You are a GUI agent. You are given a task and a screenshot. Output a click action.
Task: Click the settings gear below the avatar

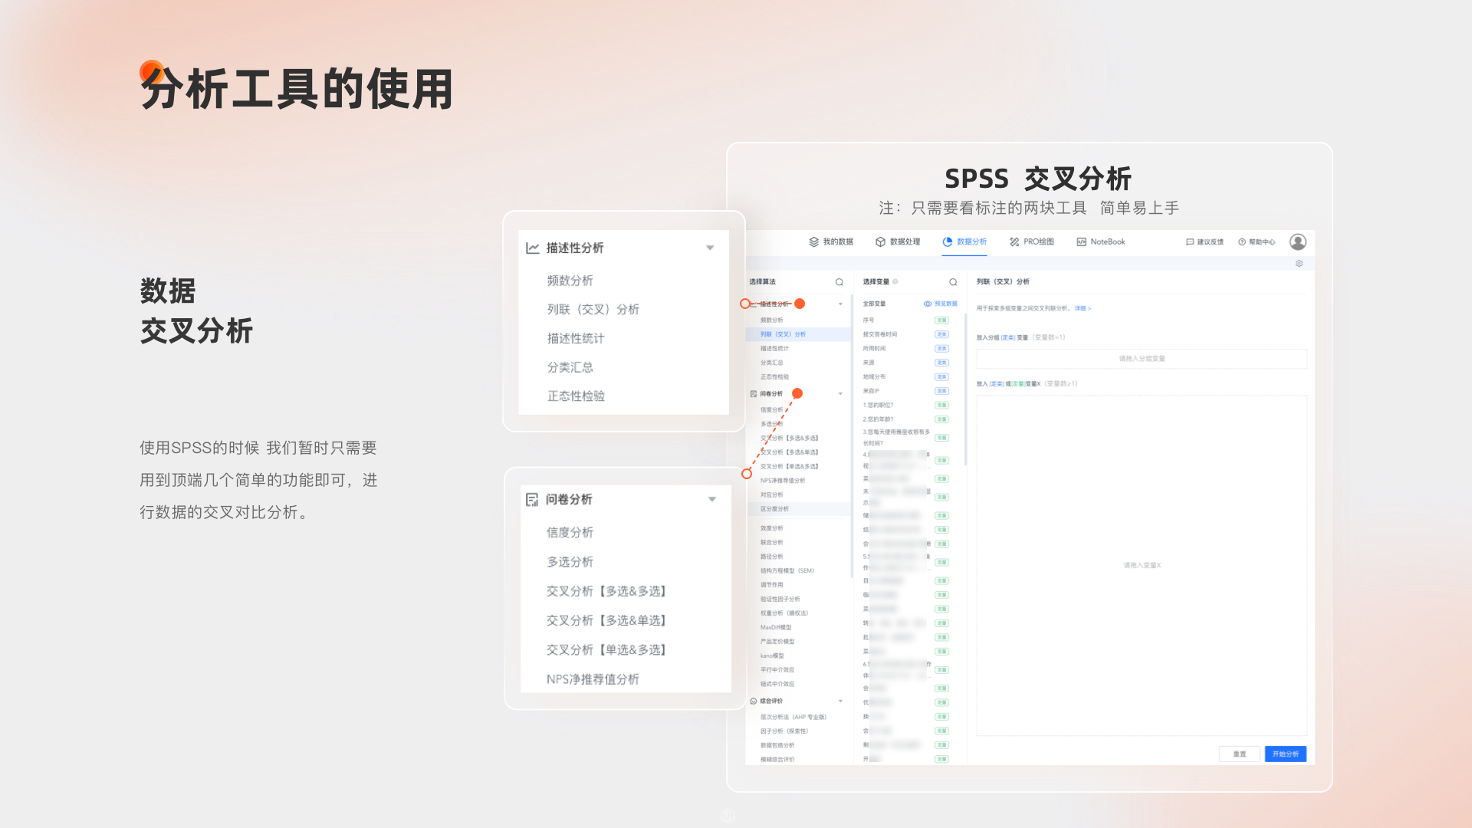pyautogui.click(x=1299, y=264)
